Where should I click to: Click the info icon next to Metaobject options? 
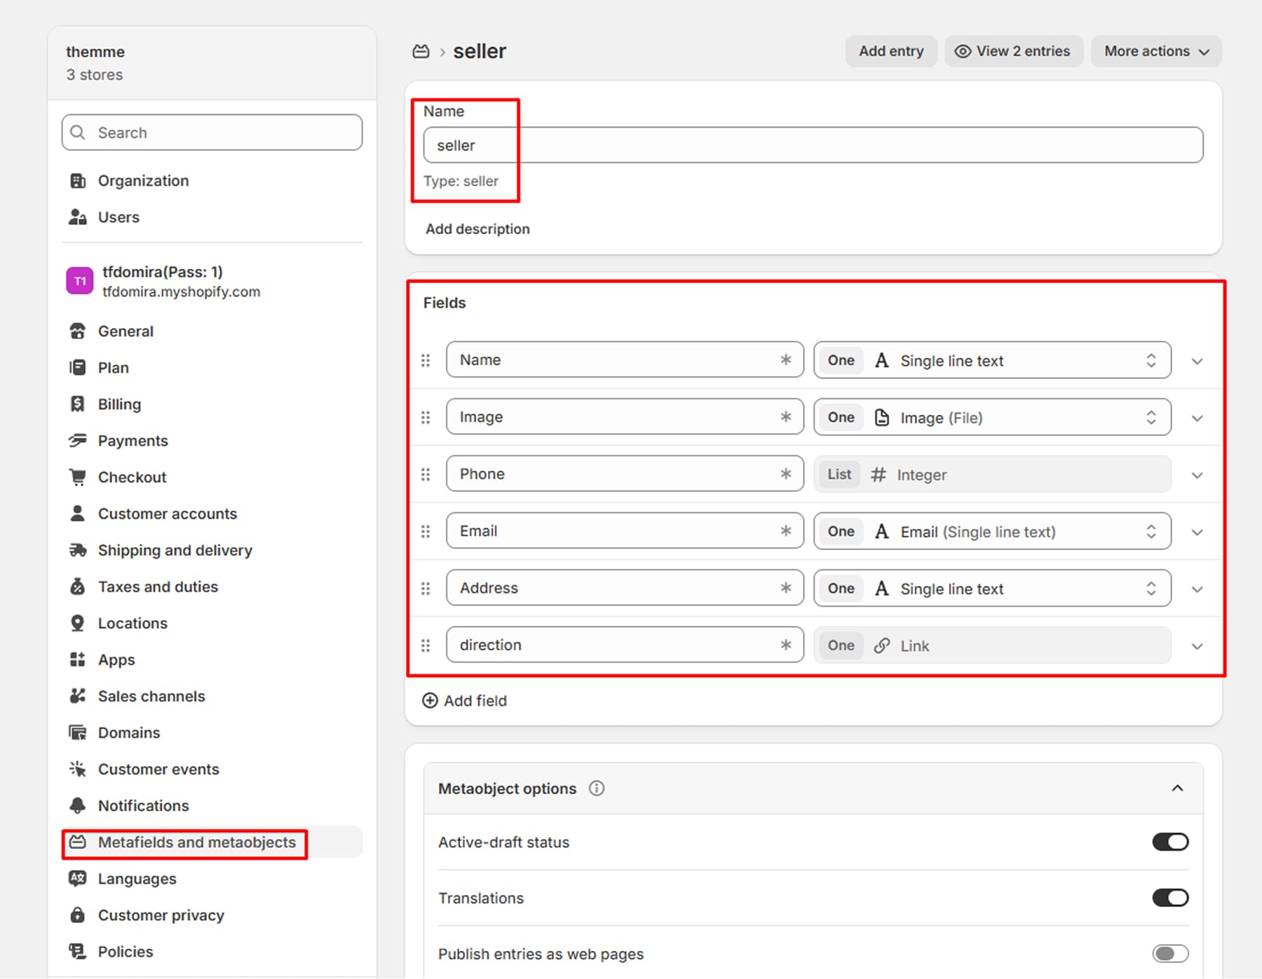tap(597, 788)
